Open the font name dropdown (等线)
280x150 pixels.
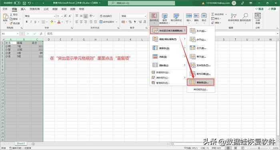(x=54, y=16)
